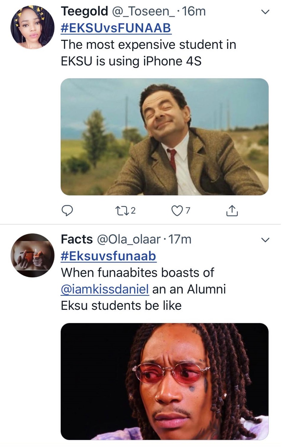This screenshot has height=447, width=282.
Task: View the man in brown suit image
Action: point(164,137)
